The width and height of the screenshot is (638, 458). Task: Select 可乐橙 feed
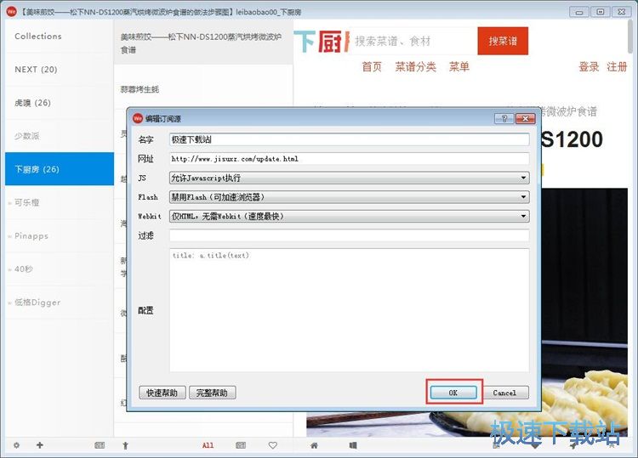(x=60, y=202)
